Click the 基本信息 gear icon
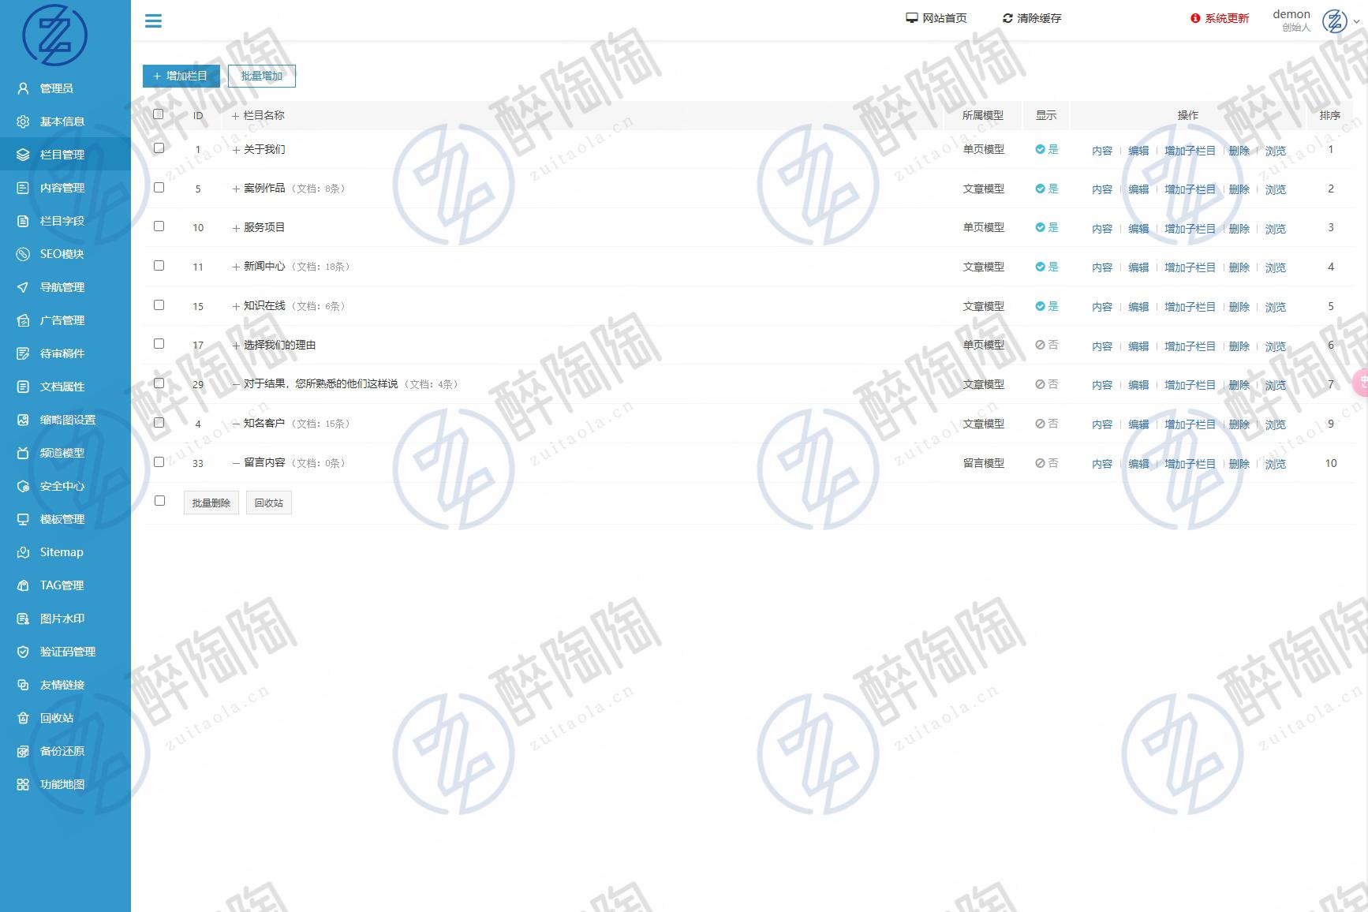The height and width of the screenshot is (912, 1368). click(23, 121)
